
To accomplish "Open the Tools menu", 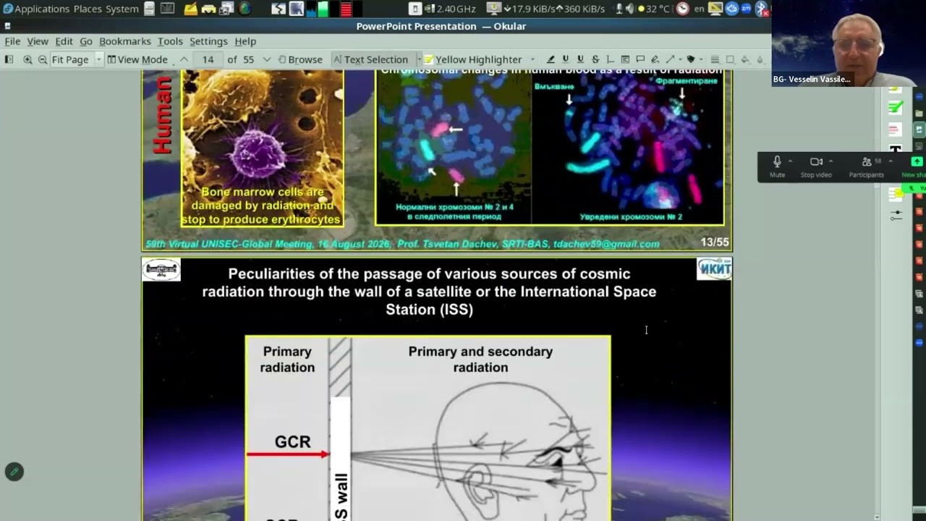I will tap(170, 41).
